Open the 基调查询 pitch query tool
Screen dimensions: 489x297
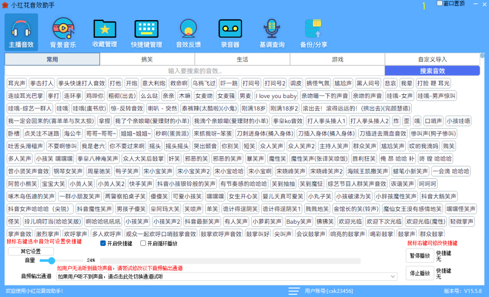(x=272, y=31)
